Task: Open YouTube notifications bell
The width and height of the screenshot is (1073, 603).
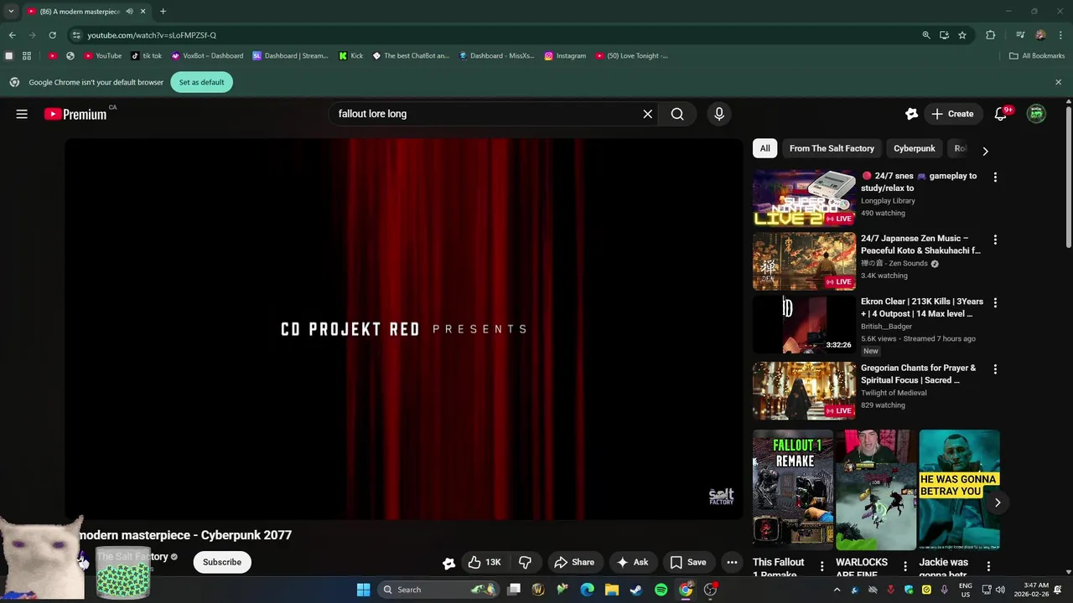Action: pos(1000,114)
